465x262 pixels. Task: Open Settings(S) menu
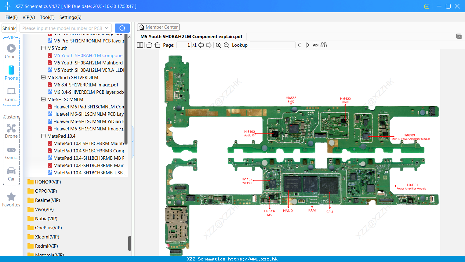(71, 17)
